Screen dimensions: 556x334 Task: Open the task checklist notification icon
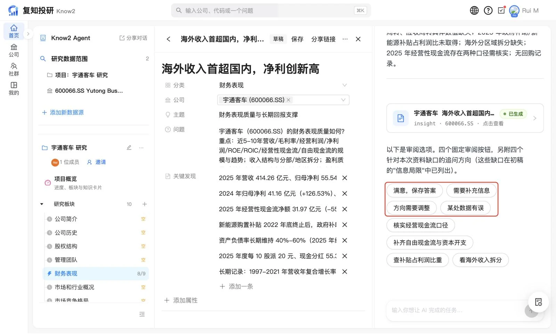click(501, 10)
